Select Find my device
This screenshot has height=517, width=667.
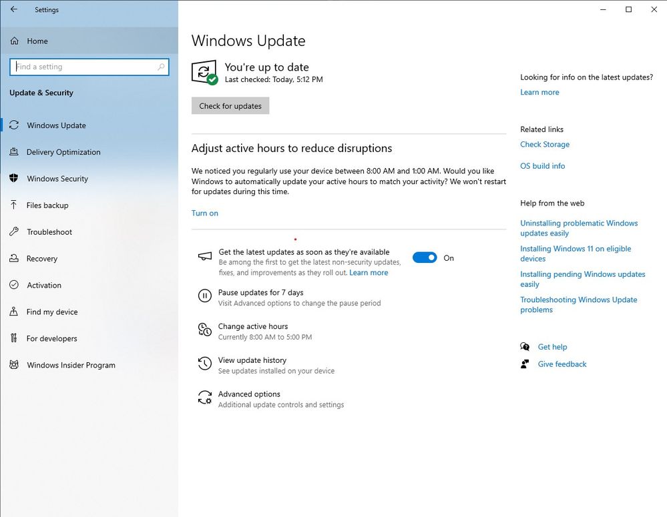tap(89, 312)
